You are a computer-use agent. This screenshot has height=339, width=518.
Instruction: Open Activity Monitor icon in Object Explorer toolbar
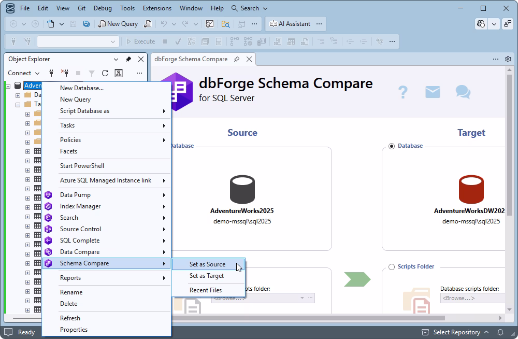pos(119,73)
